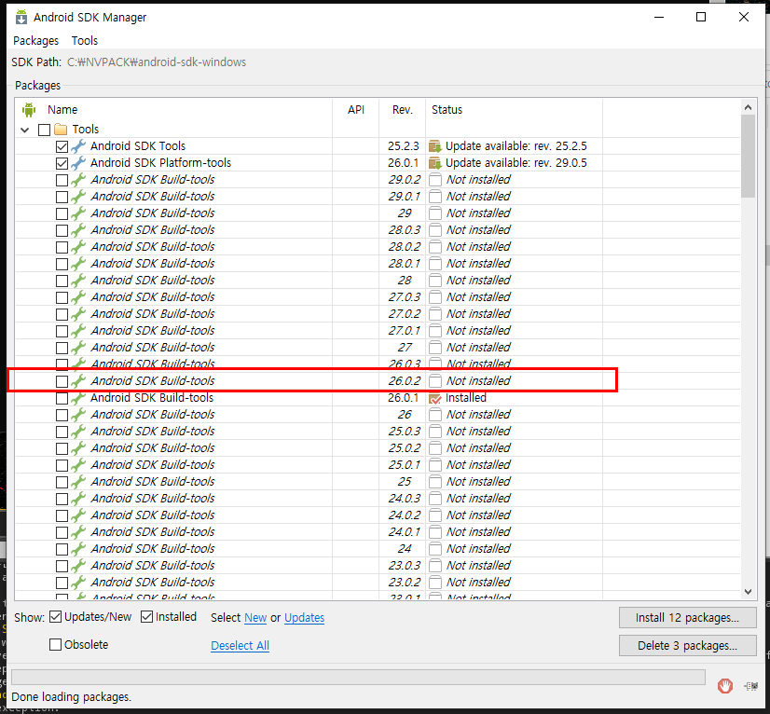The width and height of the screenshot is (770, 714).
Task: Click the Status column header
Action: (x=447, y=109)
